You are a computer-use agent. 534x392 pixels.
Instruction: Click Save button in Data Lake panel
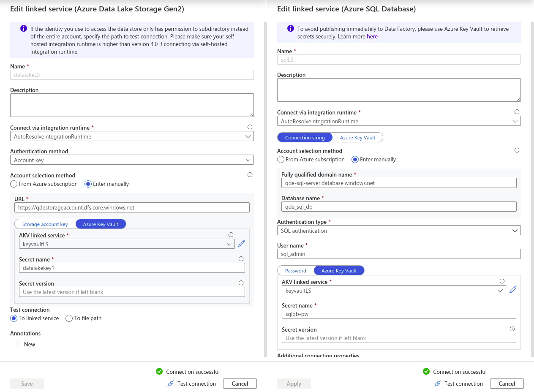pyautogui.click(x=27, y=384)
